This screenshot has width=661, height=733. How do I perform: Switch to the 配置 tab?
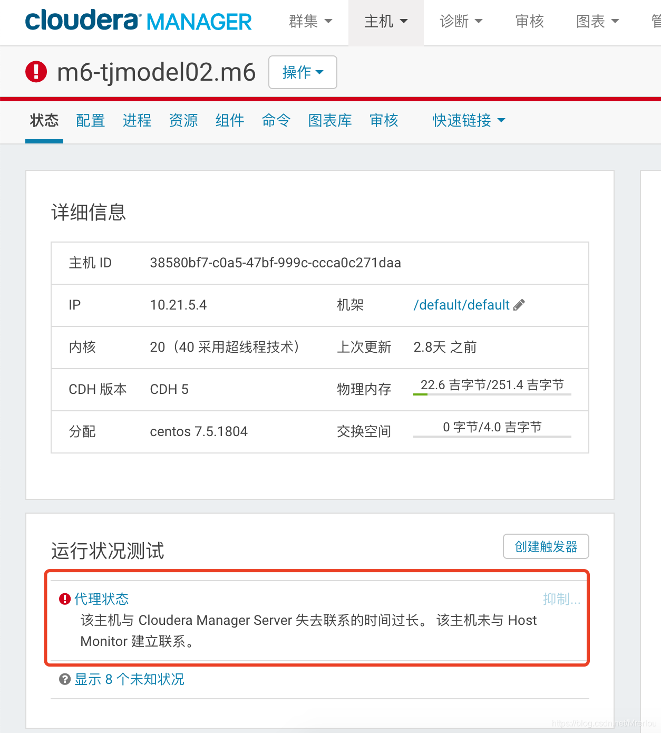click(x=90, y=121)
